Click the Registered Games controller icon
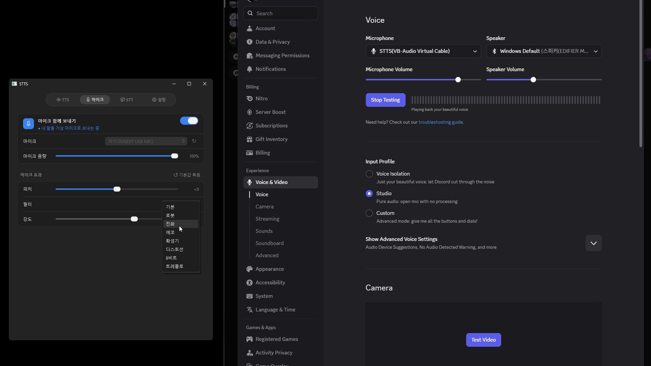This screenshot has width=651, height=366. click(x=250, y=339)
